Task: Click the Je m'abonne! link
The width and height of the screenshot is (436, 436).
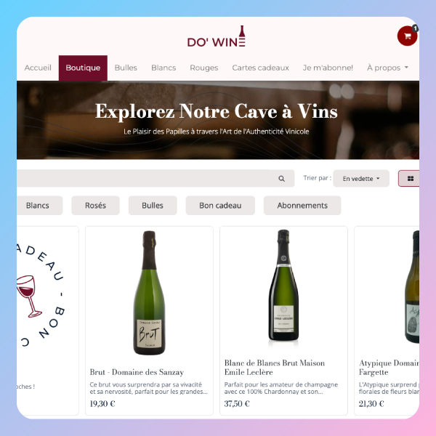Action: coord(328,68)
